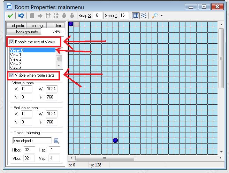Click the magnifier zoom icon
The height and width of the screenshot is (173, 229).
pyautogui.click(x=154, y=16)
